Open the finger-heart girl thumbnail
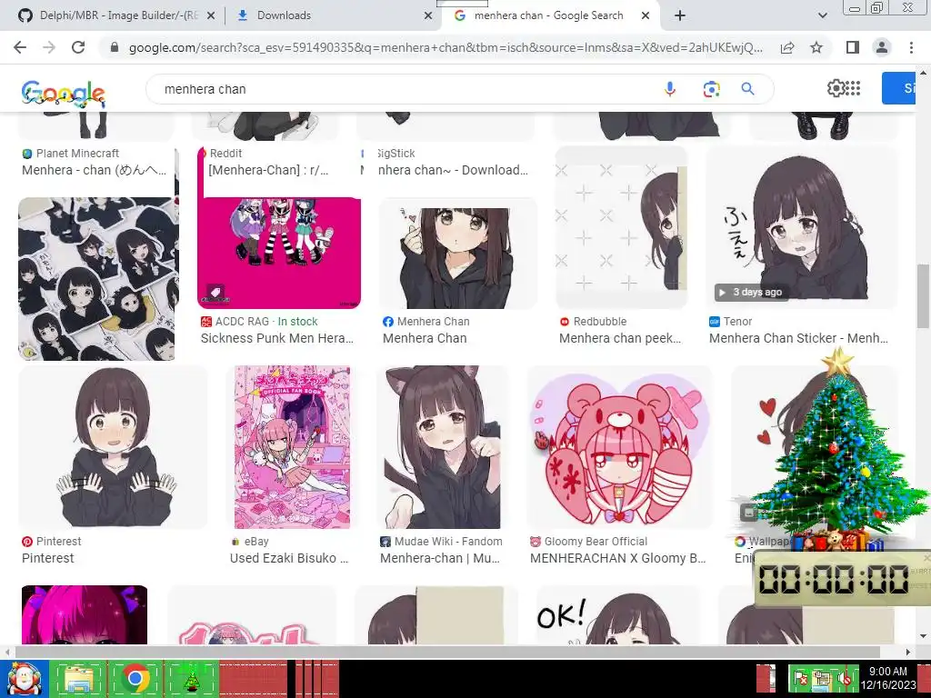 (x=458, y=253)
